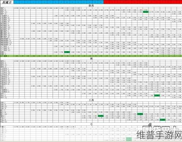Select the 附魔书 title cell
The image size is (182, 142).
pyautogui.click(x=7, y=2)
